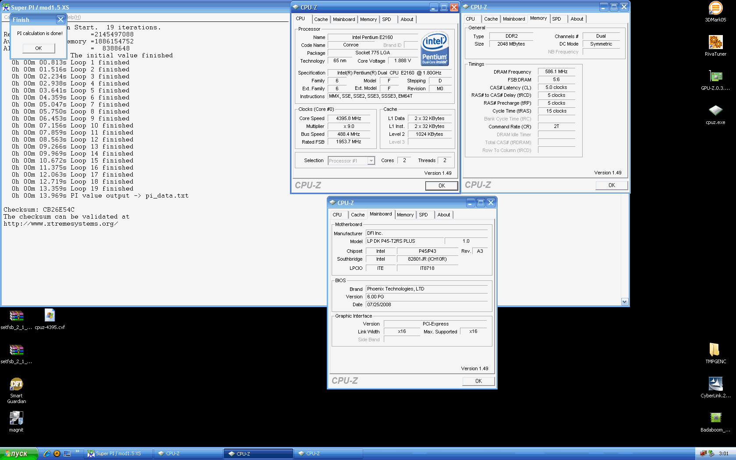The height and width of the screenshot is (460, 736).
Task: Click the motherboard model LP DK P45-T2RS PLUS
Action: [405, 241]
